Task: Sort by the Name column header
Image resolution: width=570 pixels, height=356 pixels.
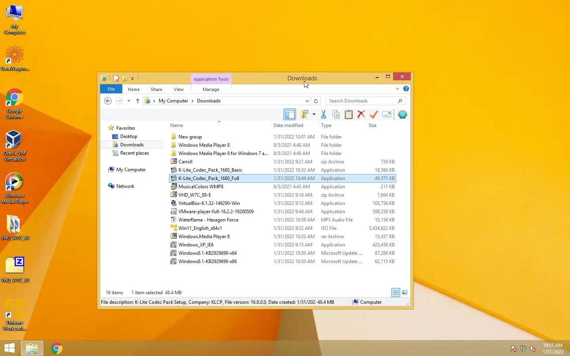Action: click(177, 125)
